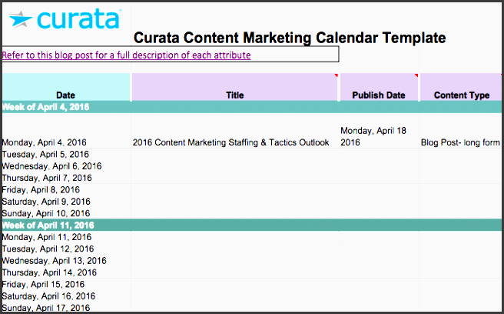
Task: Select the Friday, April 8, 2016 cell
Action: coord(41,189)
